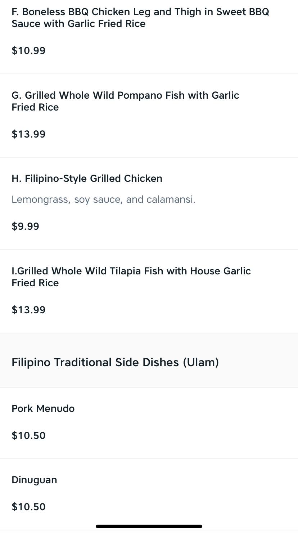This screenshot has width=298, height=534.
Task: Click "Fried Rice" line under Pompano Fish
Action: click(x=35, y=107)
